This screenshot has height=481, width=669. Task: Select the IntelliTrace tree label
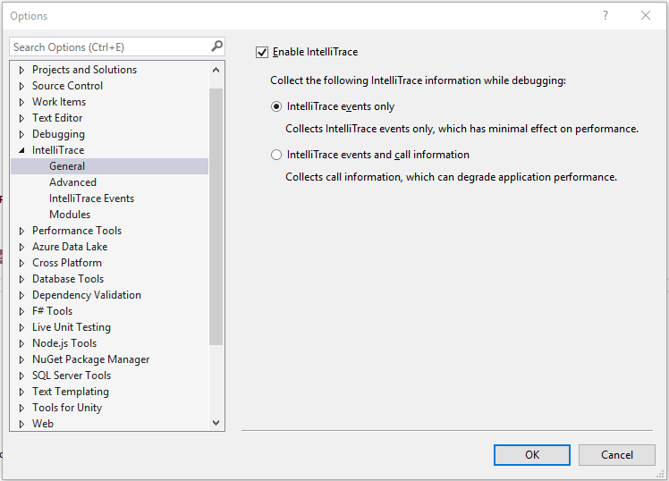pyautogui.click(x=58, y=150)
